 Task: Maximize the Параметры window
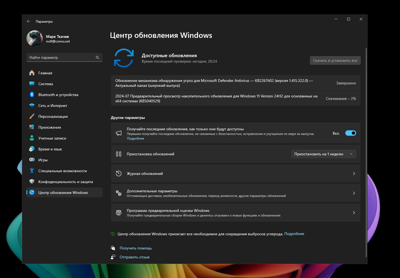click(349, 19)
